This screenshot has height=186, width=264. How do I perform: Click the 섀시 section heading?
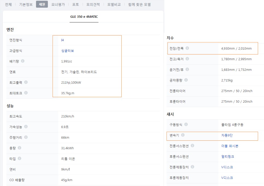pyautogui.click(x=170, y=114)
